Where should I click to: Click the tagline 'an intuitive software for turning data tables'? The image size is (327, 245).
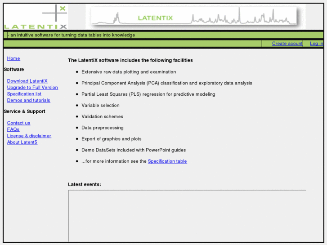(72, 35)
